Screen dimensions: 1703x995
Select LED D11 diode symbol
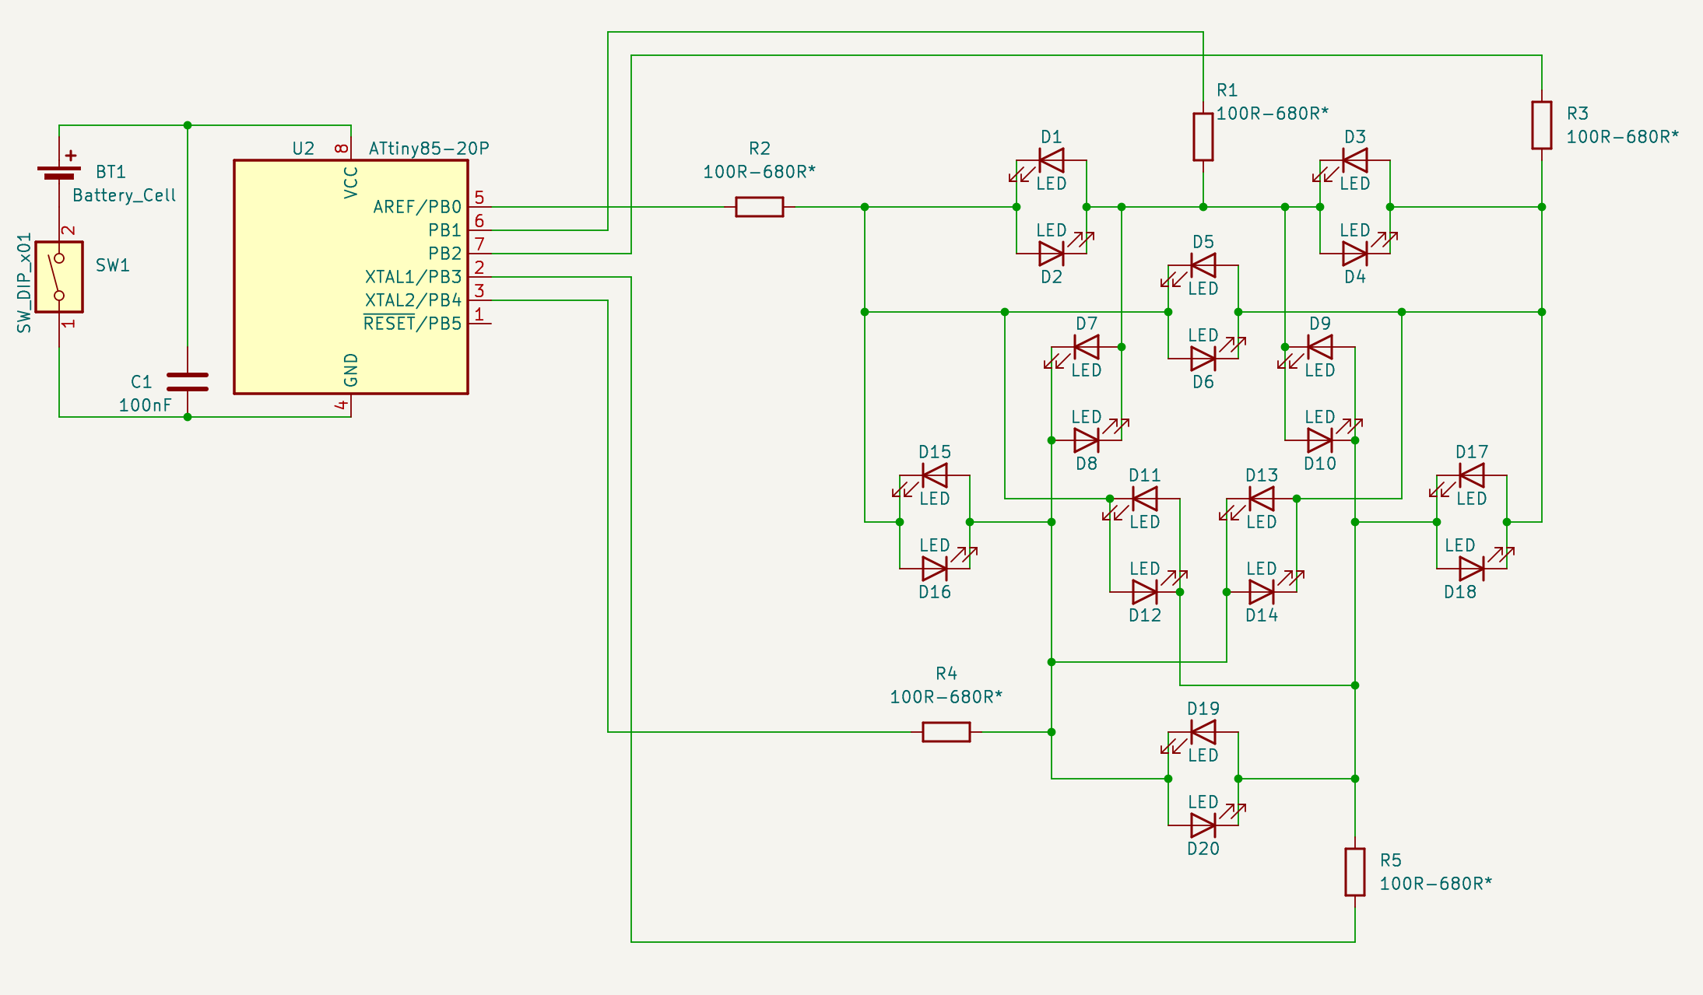[x=1145, y=499]
